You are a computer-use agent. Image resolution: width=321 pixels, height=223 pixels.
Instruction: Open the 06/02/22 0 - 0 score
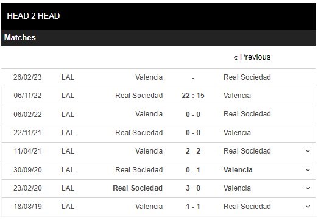point(193,115)
